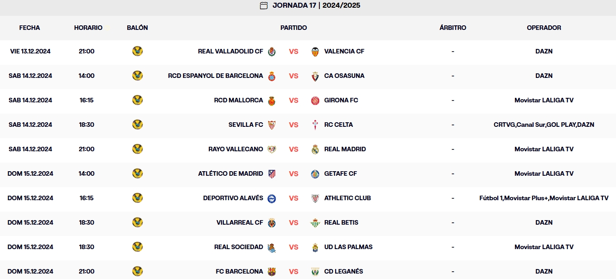Click the FECHA column header

[x=29, y=28]
